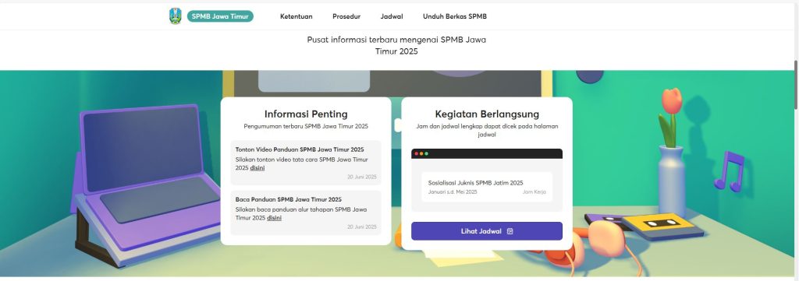Follow the disini link for video panduan
This screenshot has height=281, width=799.
point(257,167)
